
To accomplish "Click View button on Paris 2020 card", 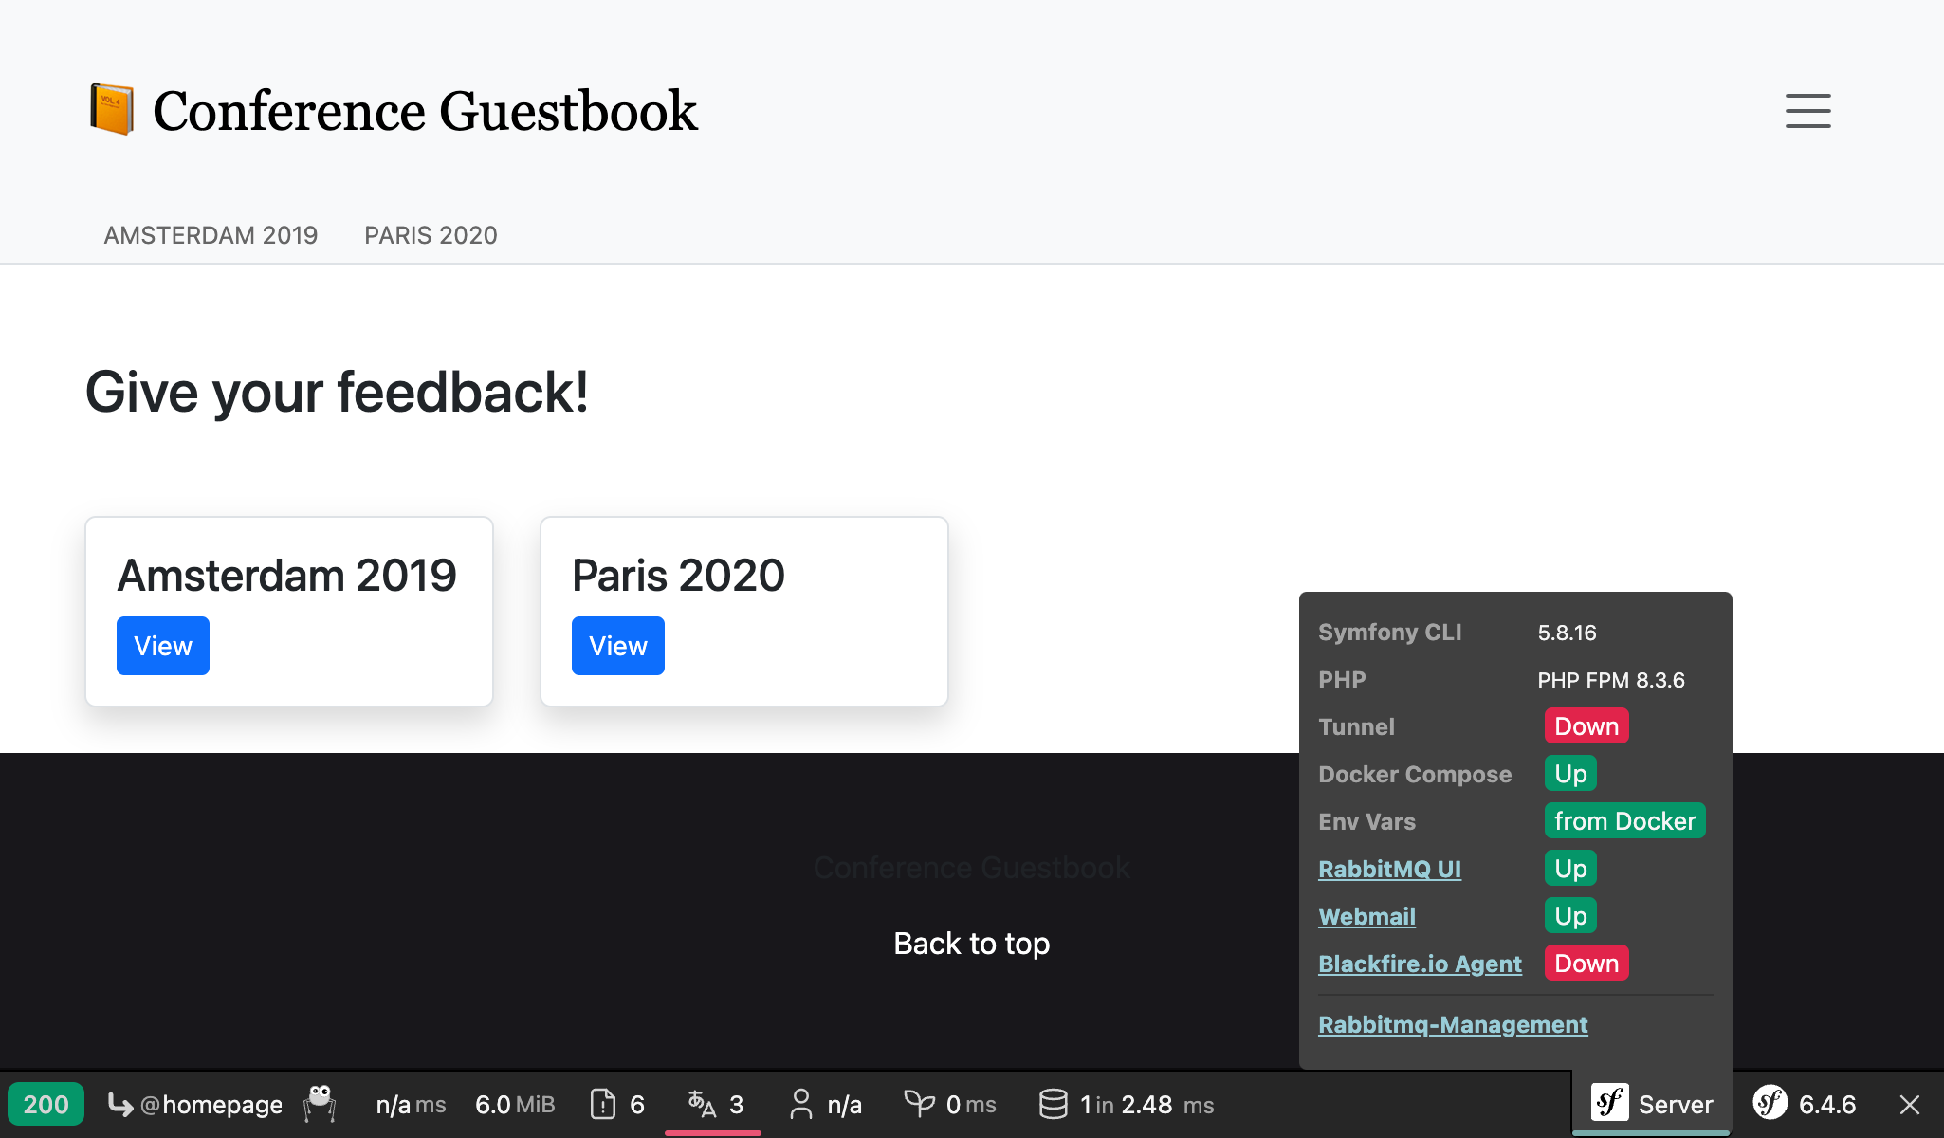I will (617, 646).
